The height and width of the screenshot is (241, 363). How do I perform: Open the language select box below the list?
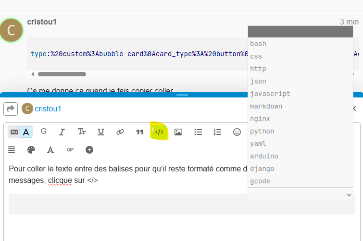point(301,194)
